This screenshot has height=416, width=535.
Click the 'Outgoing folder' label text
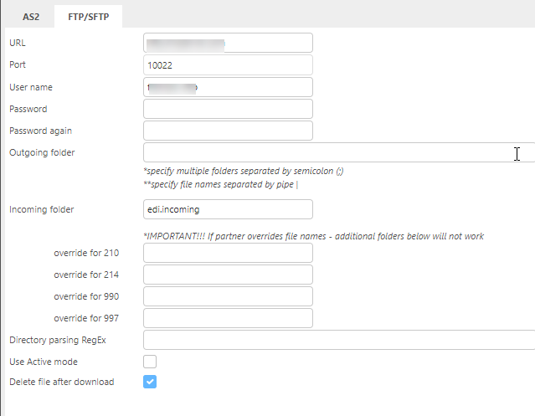[42, 152]
